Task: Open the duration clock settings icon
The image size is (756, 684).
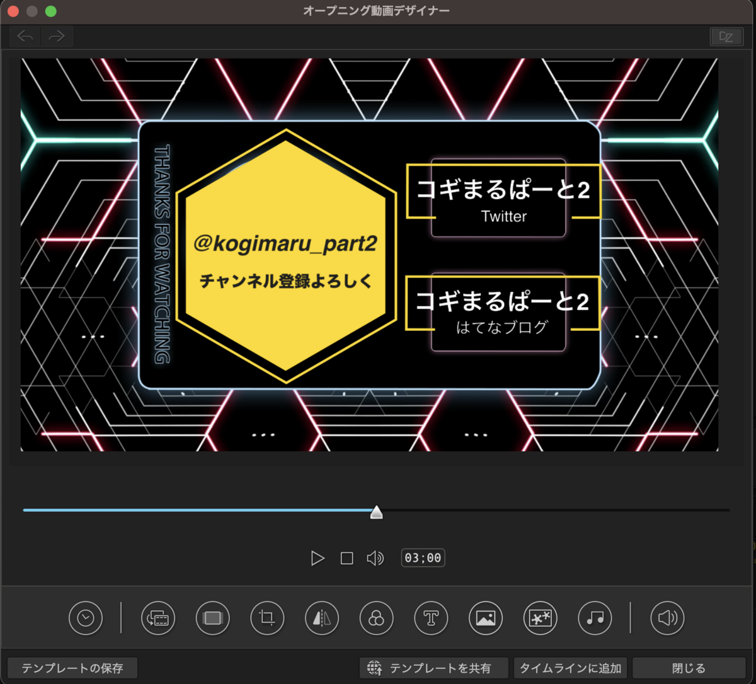Action: 86,618
